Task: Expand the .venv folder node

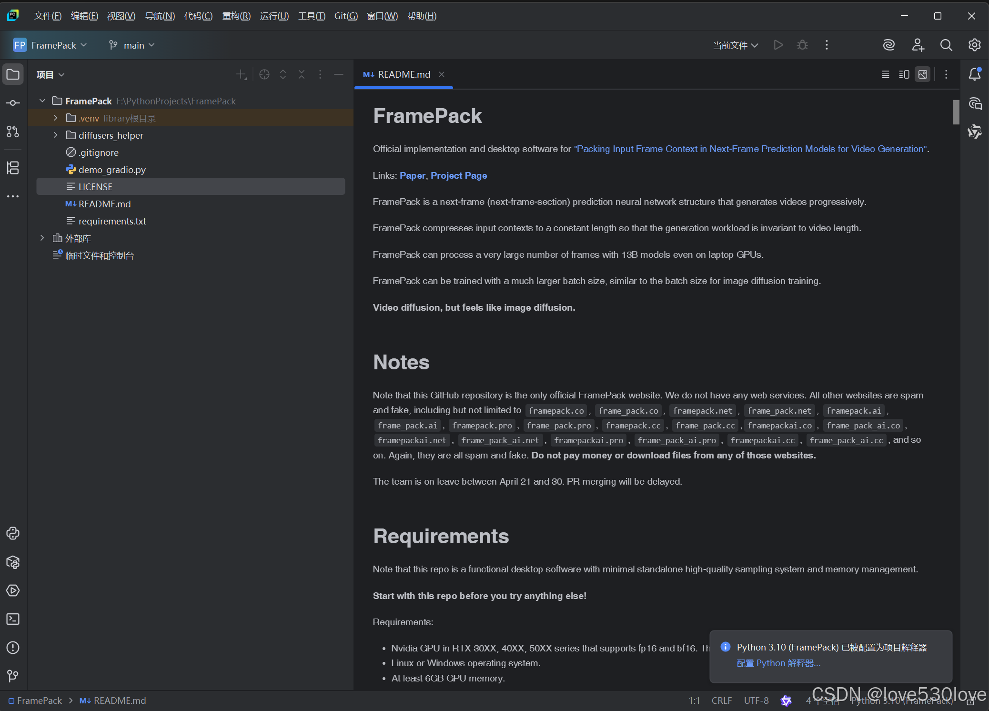Action: [56, 118]
